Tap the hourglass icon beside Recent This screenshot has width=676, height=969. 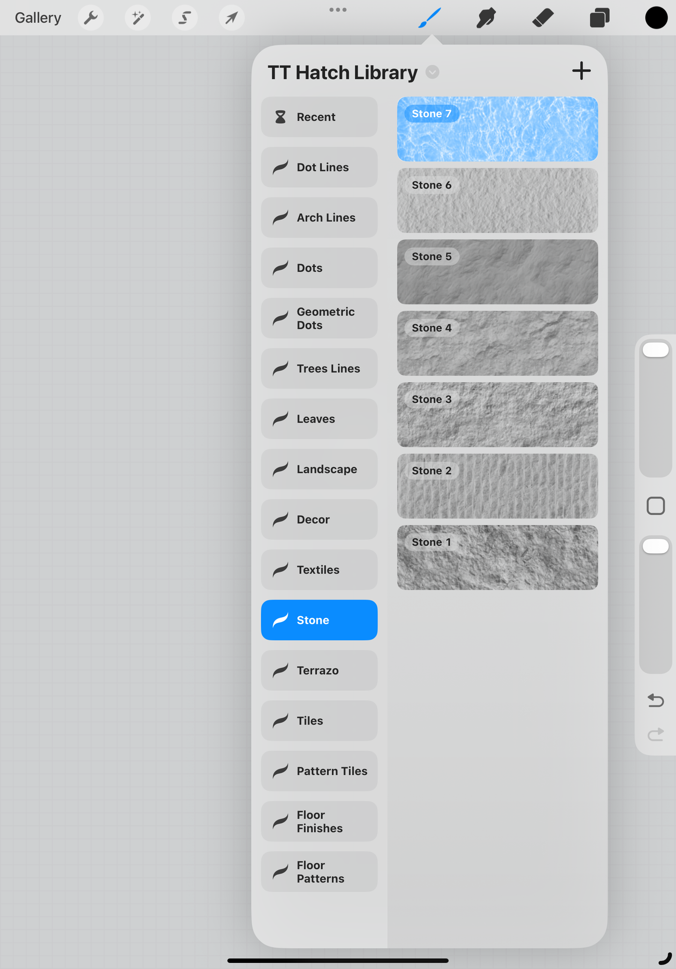(280, 117)
